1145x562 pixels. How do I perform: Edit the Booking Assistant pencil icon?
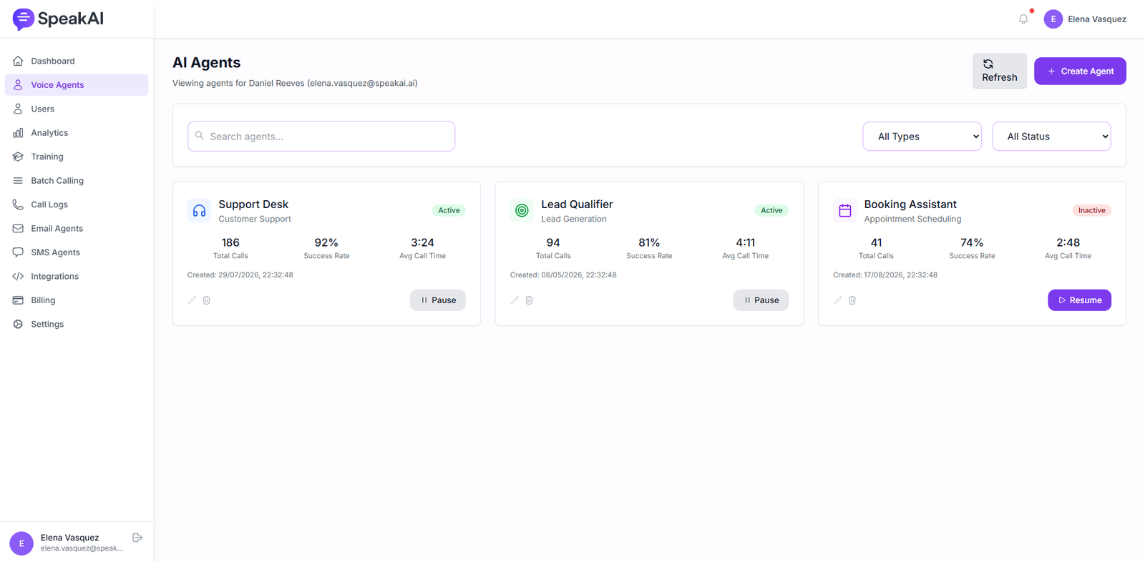(x=838, y=300)
